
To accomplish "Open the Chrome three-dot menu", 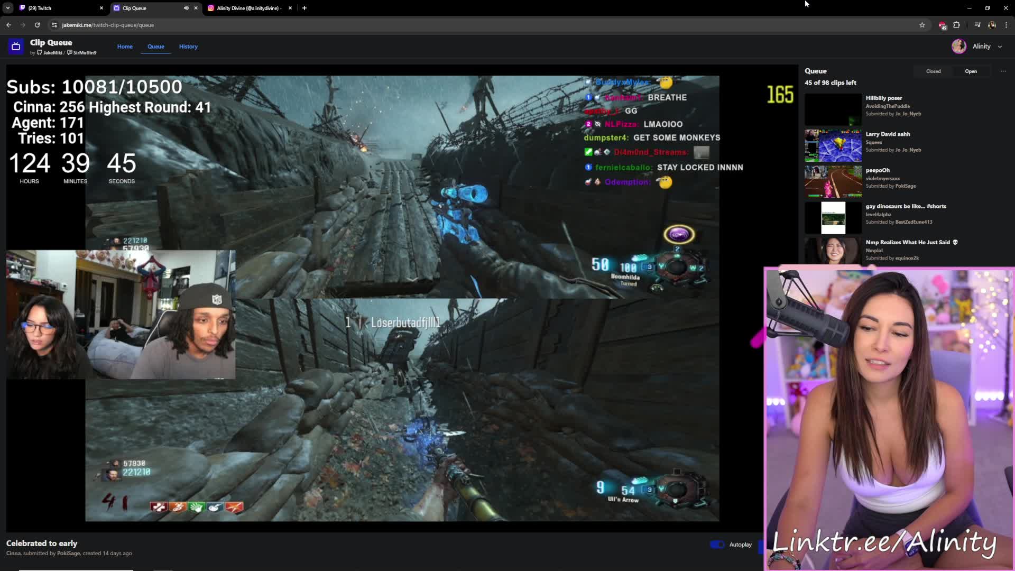I will tap(1006, 25).
